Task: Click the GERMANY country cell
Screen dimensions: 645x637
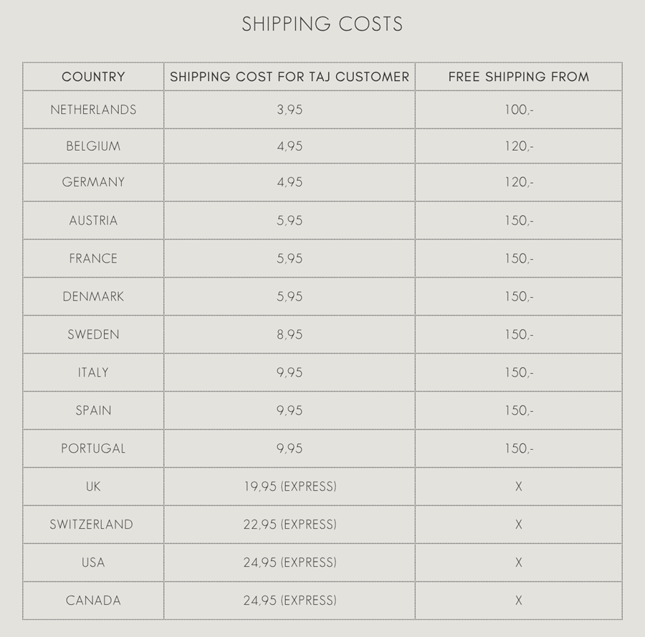Action: click(93, 182)
